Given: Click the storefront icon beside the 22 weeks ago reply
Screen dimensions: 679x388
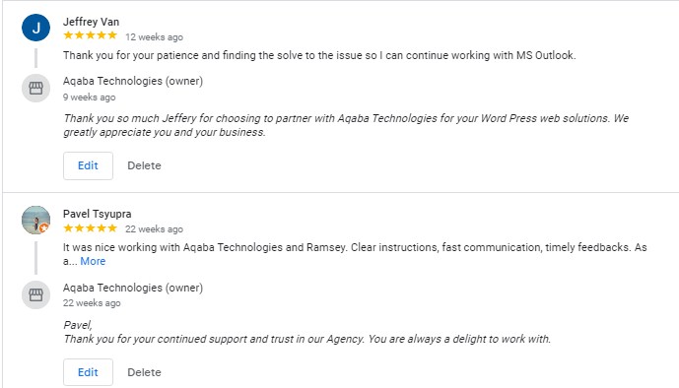Looking at the screenshot, I should pyautogui.click(x=35, y=295).
